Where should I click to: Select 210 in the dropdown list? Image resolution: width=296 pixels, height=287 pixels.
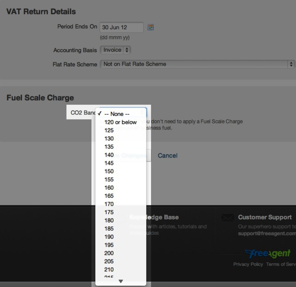click(x=109, y=269)
